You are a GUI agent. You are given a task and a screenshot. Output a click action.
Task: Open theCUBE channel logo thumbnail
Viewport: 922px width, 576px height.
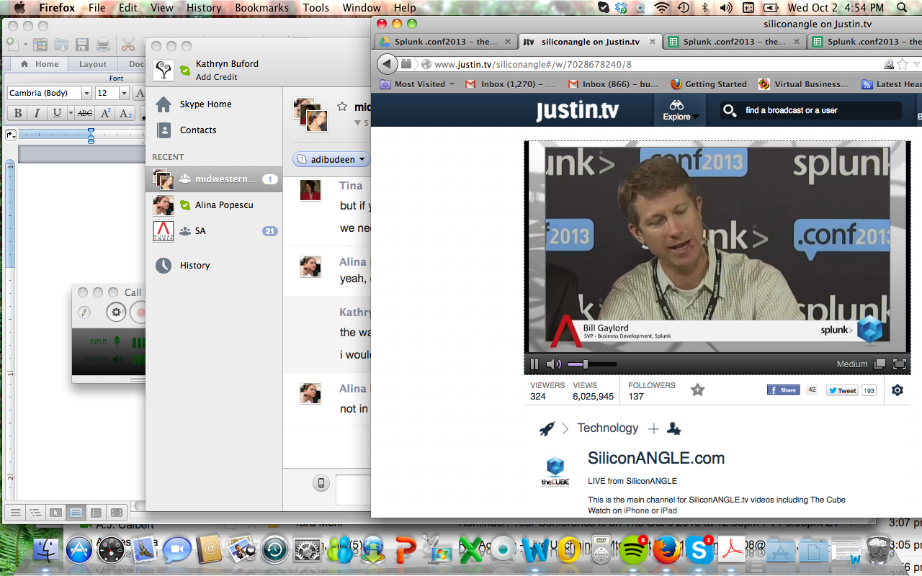pyautogui.click(x=555, y=472)
